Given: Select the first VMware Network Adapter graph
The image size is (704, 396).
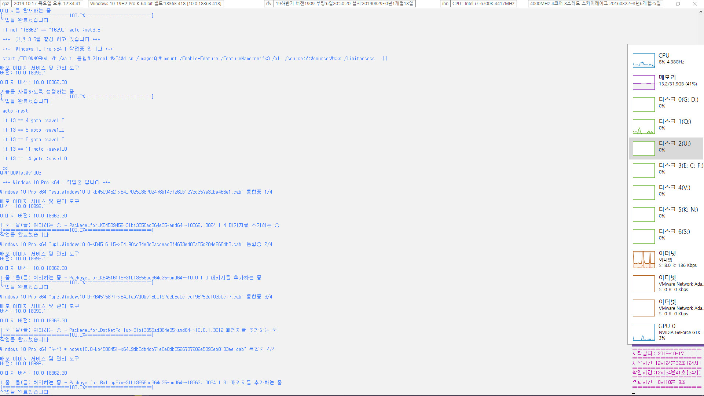Looking at the screenshot, I should click(x=643, y=284).
